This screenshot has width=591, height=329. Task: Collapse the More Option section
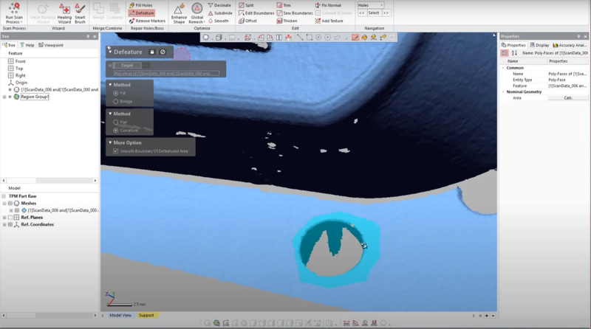(x=110, y=142)
